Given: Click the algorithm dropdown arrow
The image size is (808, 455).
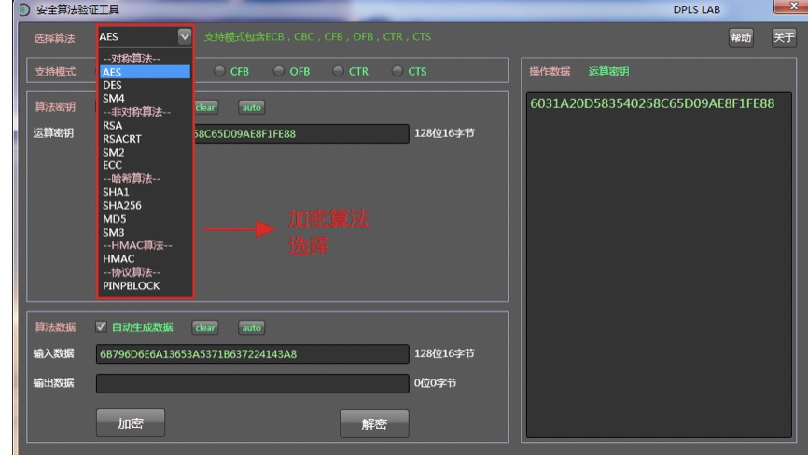Looking at the screenshot, I should (x=184, y=37).
